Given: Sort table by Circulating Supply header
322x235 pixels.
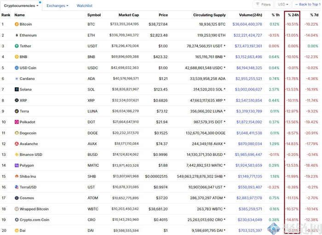Looking at the screenshot, I should point(209,15).
